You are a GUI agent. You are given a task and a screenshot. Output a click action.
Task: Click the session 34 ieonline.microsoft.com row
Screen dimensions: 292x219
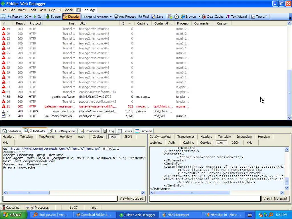pos(143,92)
